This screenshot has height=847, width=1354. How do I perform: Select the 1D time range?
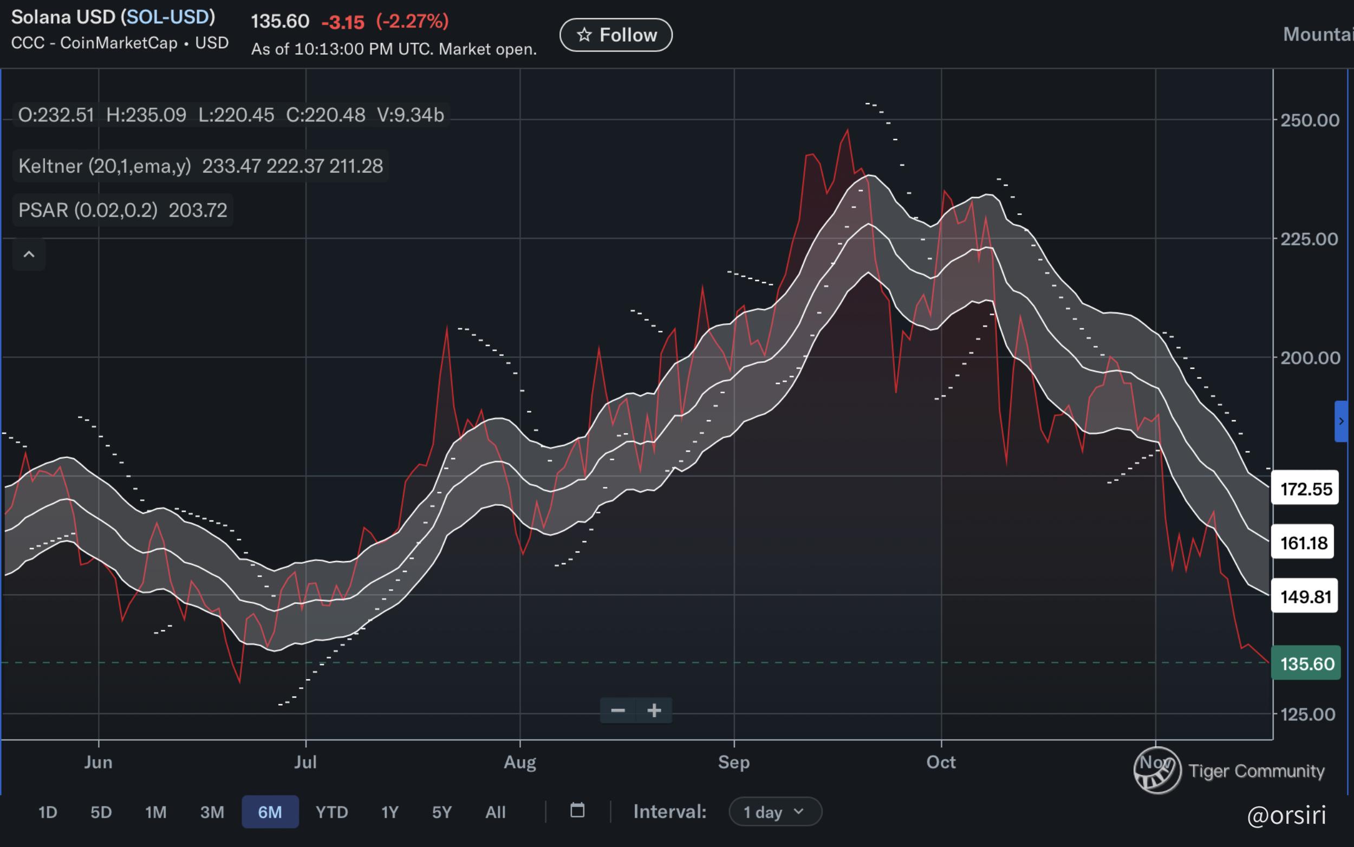(48, 812)
